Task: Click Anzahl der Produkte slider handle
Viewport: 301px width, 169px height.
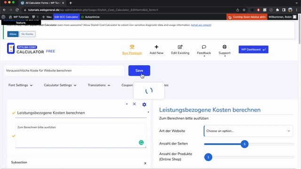Action: click(x=208, y=157)
